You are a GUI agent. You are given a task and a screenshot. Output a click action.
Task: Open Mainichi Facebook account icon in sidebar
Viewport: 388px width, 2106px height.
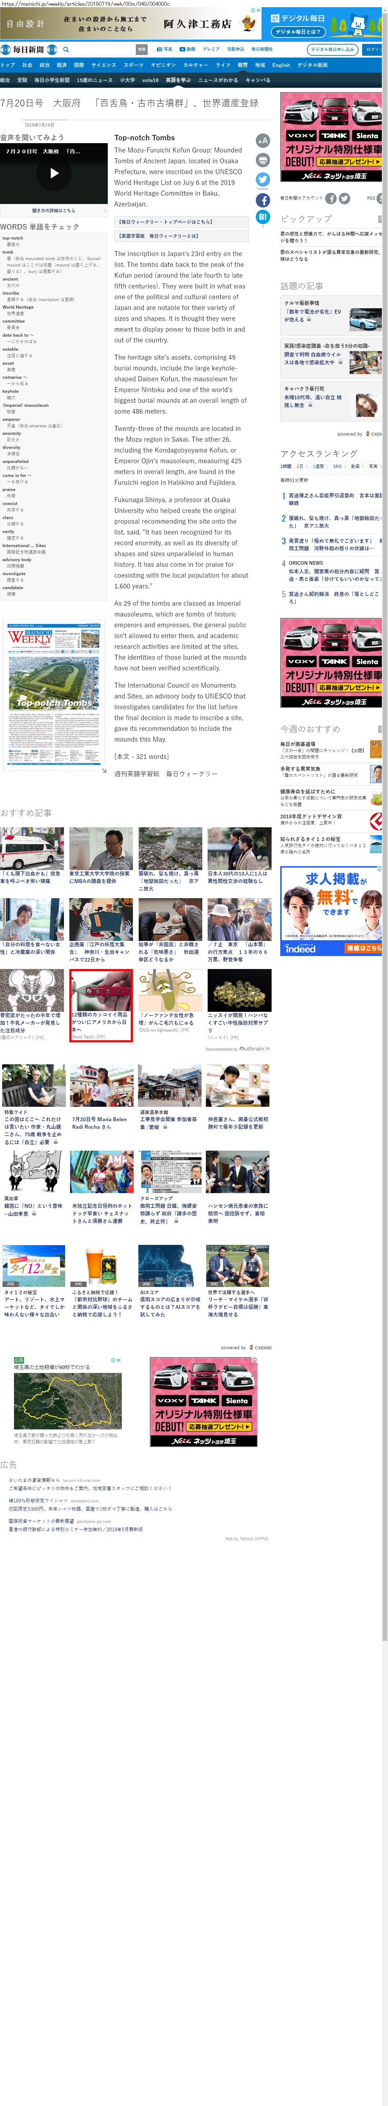331,198
